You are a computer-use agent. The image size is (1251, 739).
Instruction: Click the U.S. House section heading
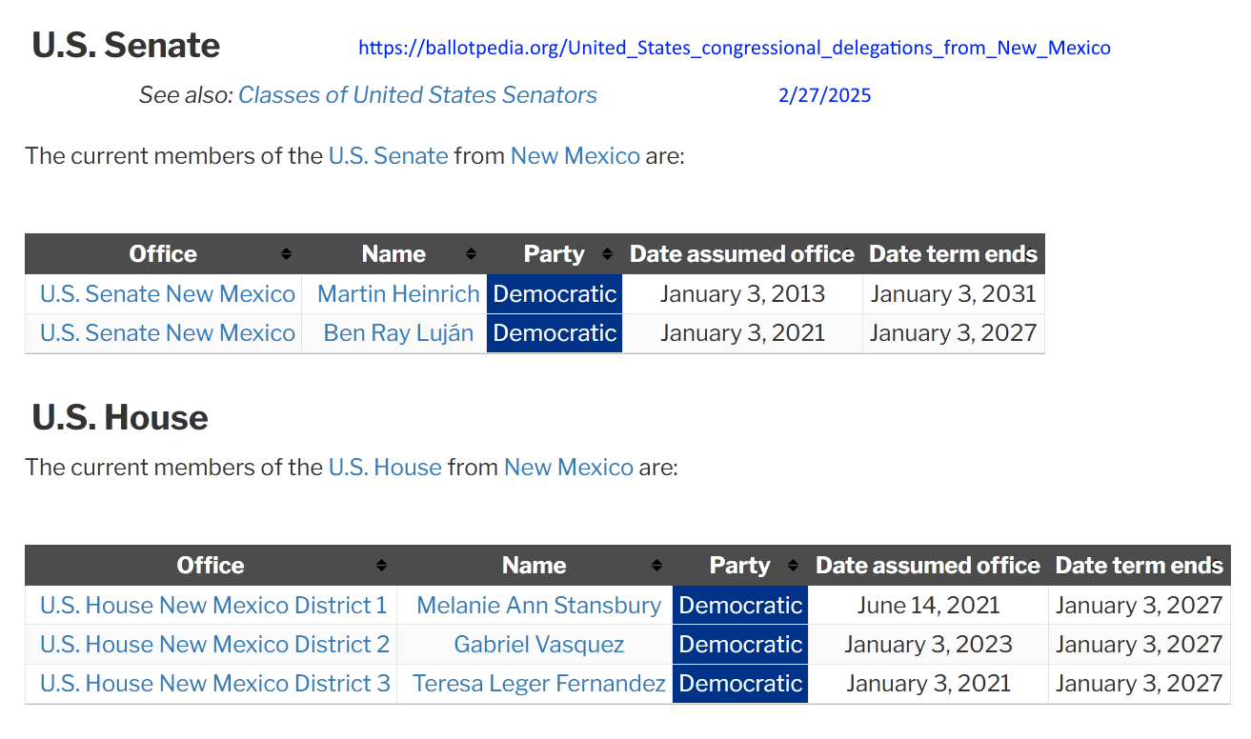pos(120,418)
